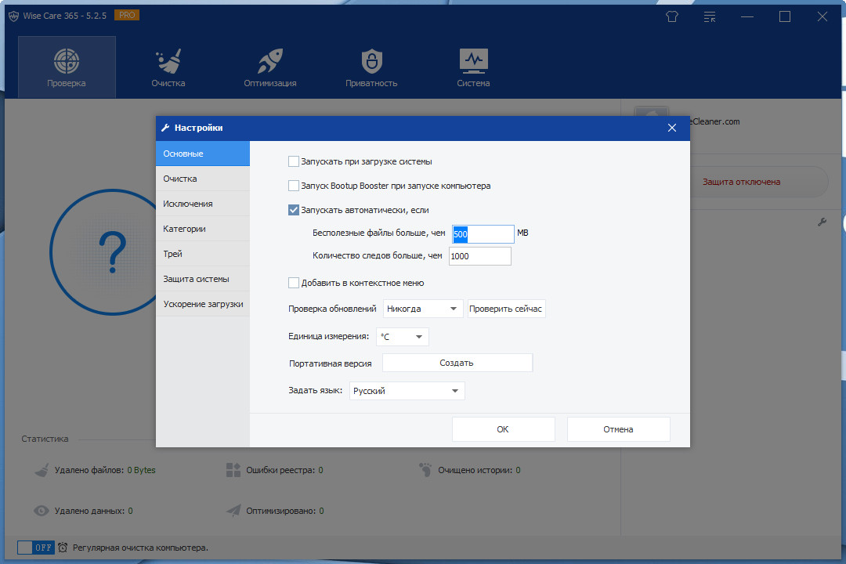Click the traces count field with 1000
The width and height of the screenshot is (846, 564).
(x=479, y=256)
